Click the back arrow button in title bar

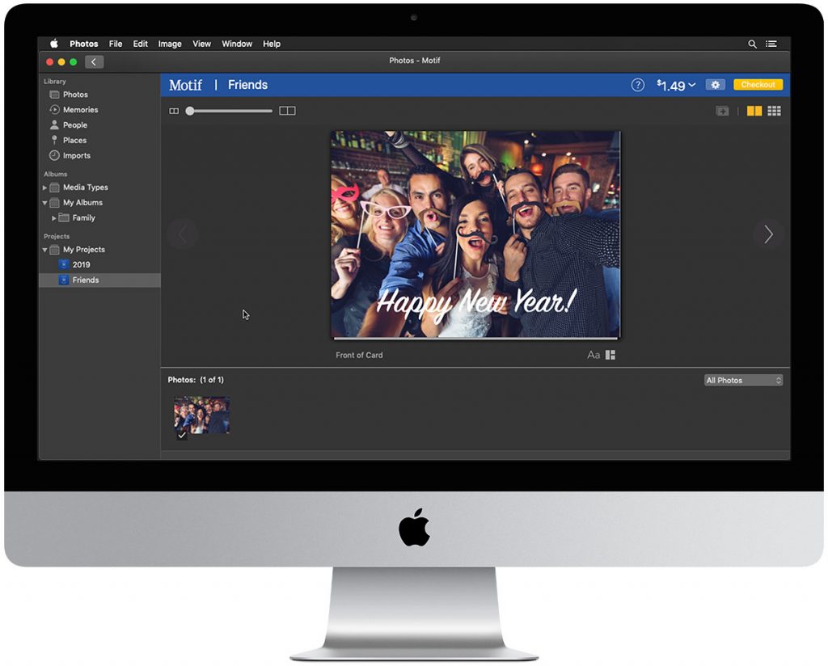94,61
